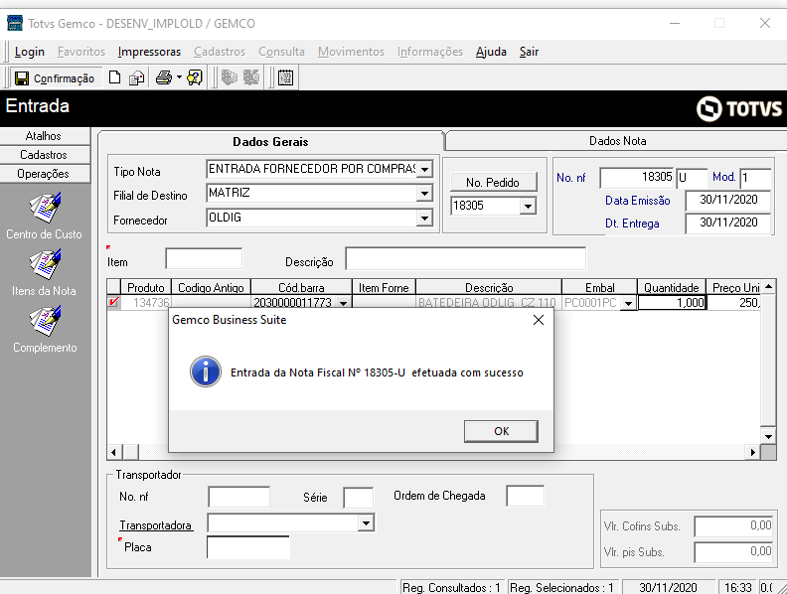Open the calendar notepad toolbar icon
Screen dimensions: 787x594
285,77
